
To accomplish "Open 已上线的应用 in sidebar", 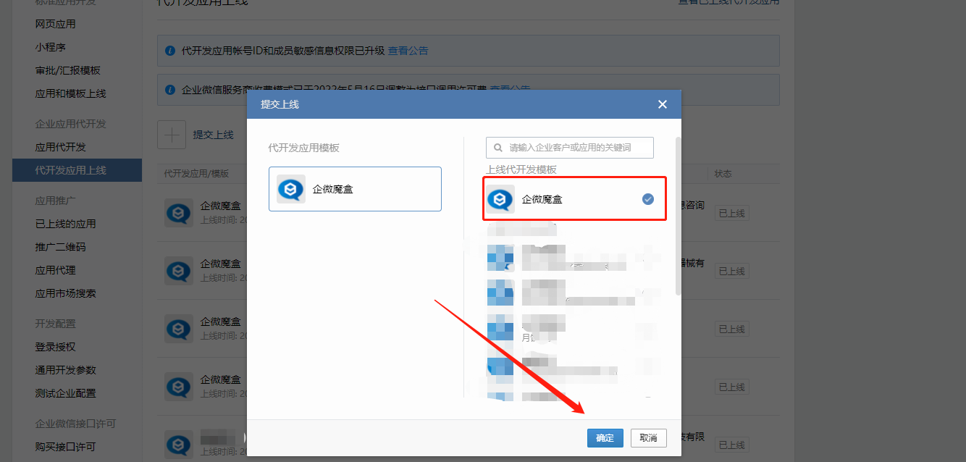I will click(x=65, y=224).
